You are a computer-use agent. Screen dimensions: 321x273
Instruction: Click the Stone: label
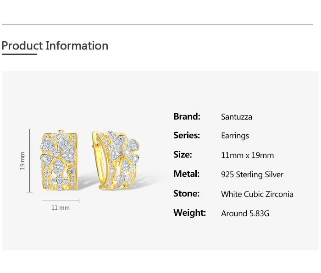click(186, 193)
